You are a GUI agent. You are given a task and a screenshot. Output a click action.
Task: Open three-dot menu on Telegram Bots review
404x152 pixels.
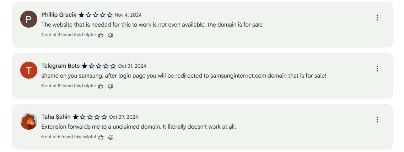pos(377,69)
